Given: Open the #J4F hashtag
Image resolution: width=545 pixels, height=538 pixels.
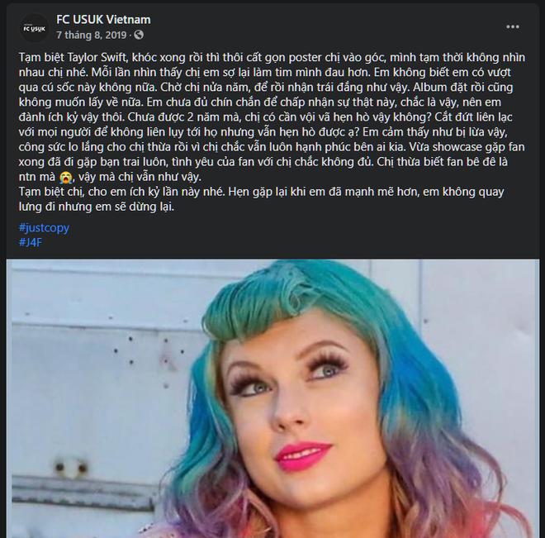Looking at the screenshot, I should tap(31, 242).
